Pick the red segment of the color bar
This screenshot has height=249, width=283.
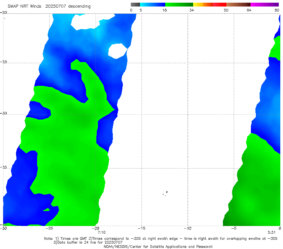pos(220,5)
